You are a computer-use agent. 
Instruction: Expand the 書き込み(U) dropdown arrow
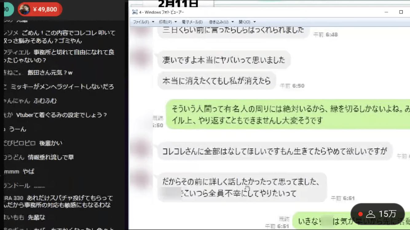coord(233,22)
